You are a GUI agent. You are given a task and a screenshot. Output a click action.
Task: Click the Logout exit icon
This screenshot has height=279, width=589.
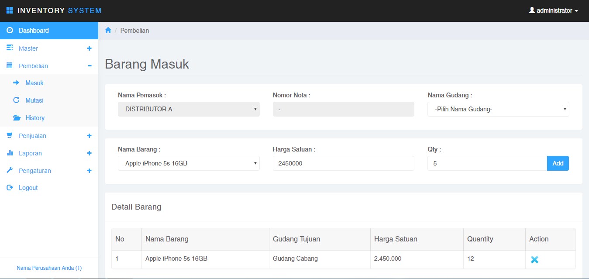(x=10, y=188)
